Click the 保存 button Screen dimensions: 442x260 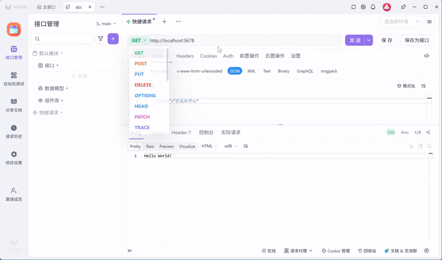coord(387,40)
